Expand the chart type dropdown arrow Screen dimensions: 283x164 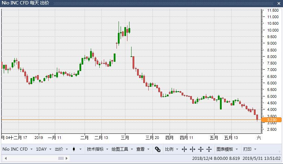point(81,149)
